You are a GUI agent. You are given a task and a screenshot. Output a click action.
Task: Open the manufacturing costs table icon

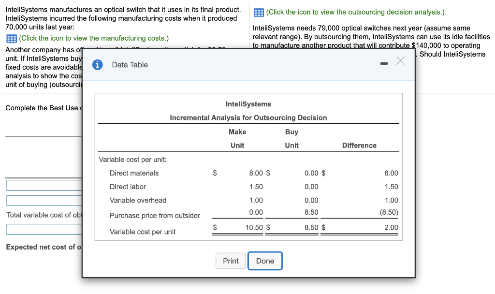pos(12,39)
